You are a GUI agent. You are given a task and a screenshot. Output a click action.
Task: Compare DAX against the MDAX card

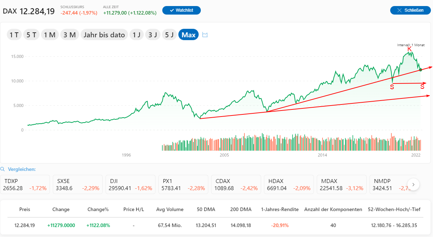[342, 184]
